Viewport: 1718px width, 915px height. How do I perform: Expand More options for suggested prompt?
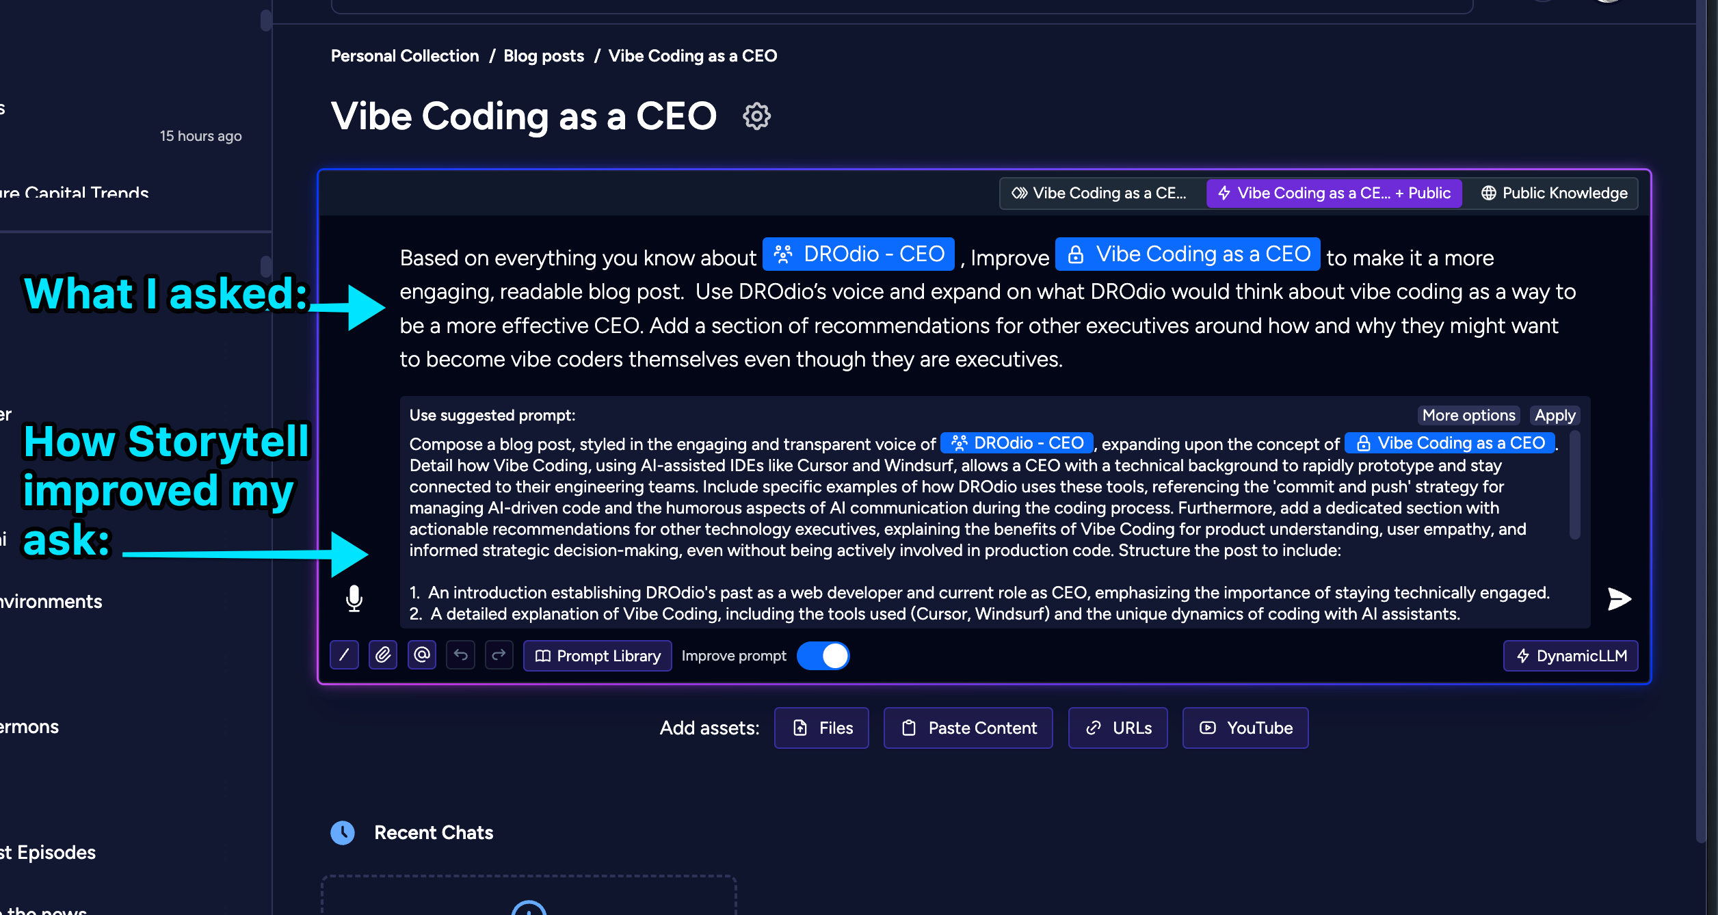point(1468,415)
